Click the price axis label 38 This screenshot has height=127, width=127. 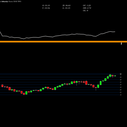click(121, 85)
